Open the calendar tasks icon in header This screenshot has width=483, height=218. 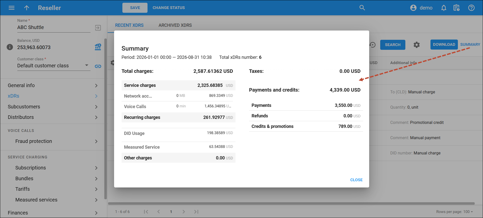pos(456,8)
